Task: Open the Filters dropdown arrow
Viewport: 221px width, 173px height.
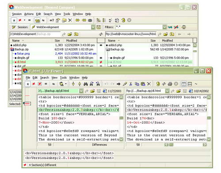Action: [x=164, y=27]
